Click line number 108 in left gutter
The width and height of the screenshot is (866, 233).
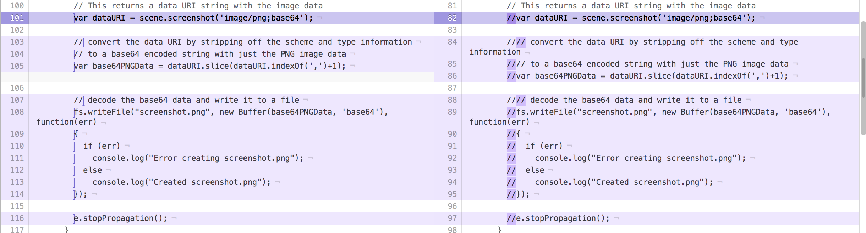click(17, 112)
